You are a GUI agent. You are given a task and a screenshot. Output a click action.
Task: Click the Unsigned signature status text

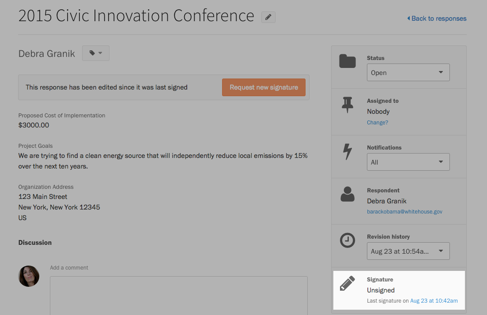click(x=381, y=290)
